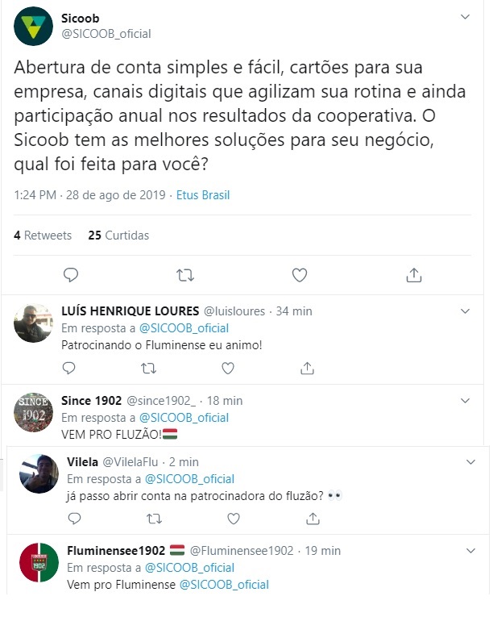Open Sicoob profile avatar
This screenshot has width=493, height=642.
[33, 26]
